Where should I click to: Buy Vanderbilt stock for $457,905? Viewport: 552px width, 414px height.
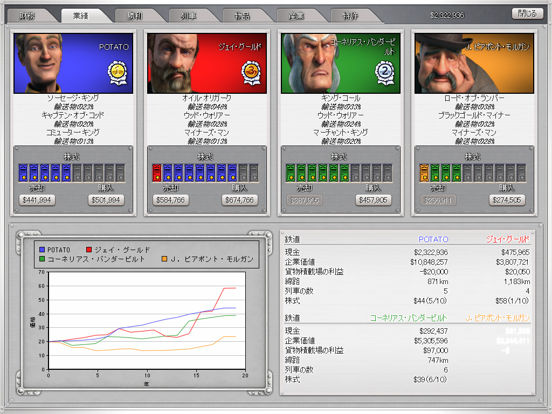pyautogui.click(x=374, y=201)
